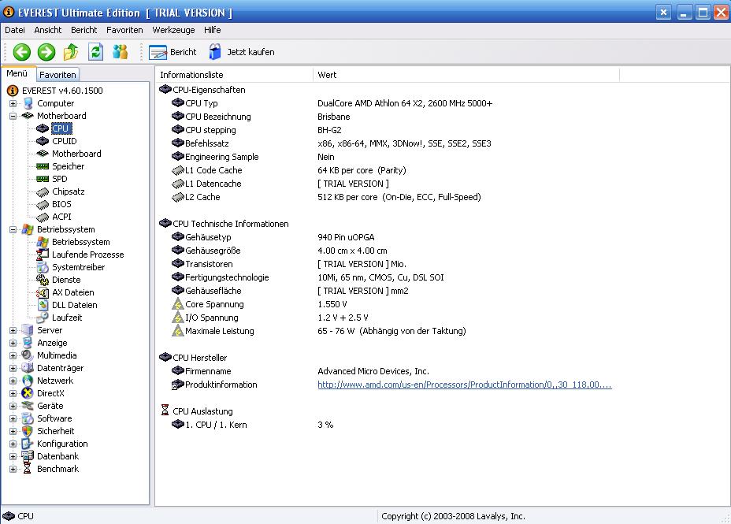Screen dimensions: 731x524
Task: Expand the Benchmark tree node
Action: click(x=13, y=469)
